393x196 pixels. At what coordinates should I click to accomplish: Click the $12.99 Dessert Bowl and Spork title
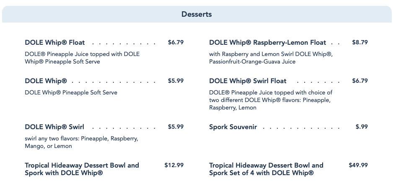pyautogui.click(x=82, y=169)
